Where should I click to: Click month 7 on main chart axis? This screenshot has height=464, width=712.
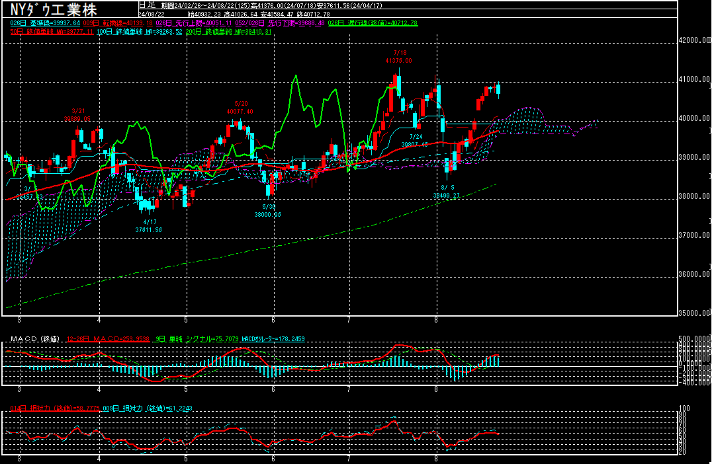pos(349,320)
